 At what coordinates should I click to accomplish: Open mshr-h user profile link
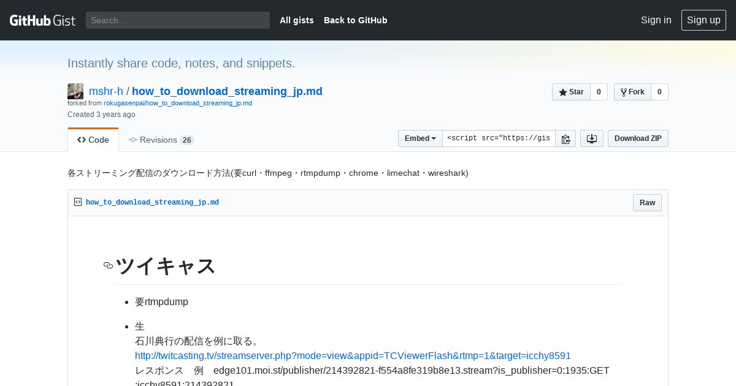click(106, 91)
